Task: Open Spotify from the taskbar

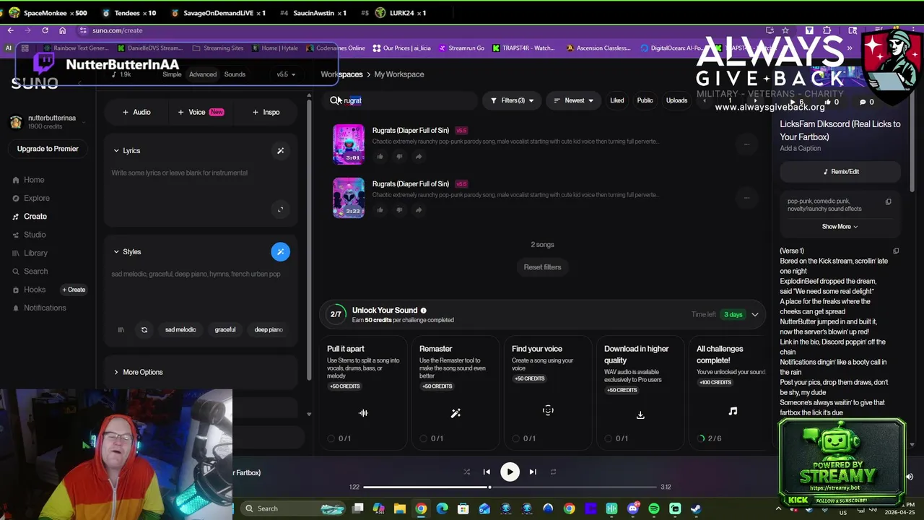Action: (x=654, y=508)
